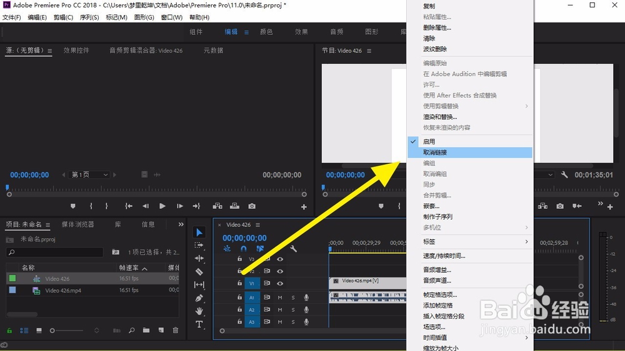Go to Out point in source monitor

pos(196,206)
